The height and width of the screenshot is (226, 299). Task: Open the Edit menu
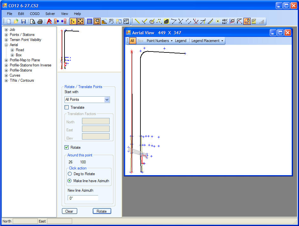pos(21,14)
